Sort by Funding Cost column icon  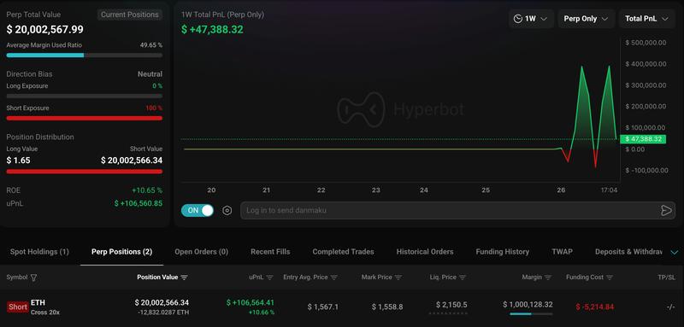610,277
